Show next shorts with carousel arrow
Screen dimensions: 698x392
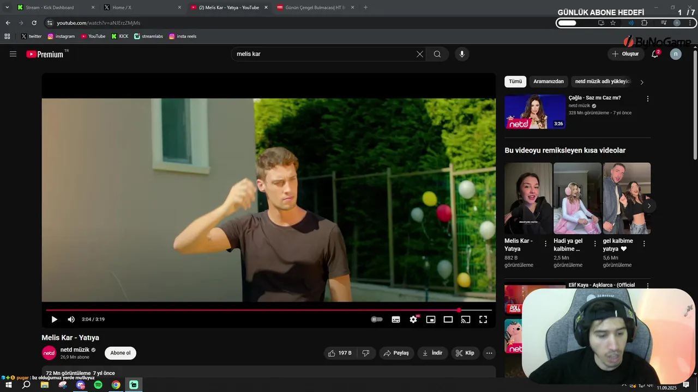pyautogui.click(x=649, y=206)
